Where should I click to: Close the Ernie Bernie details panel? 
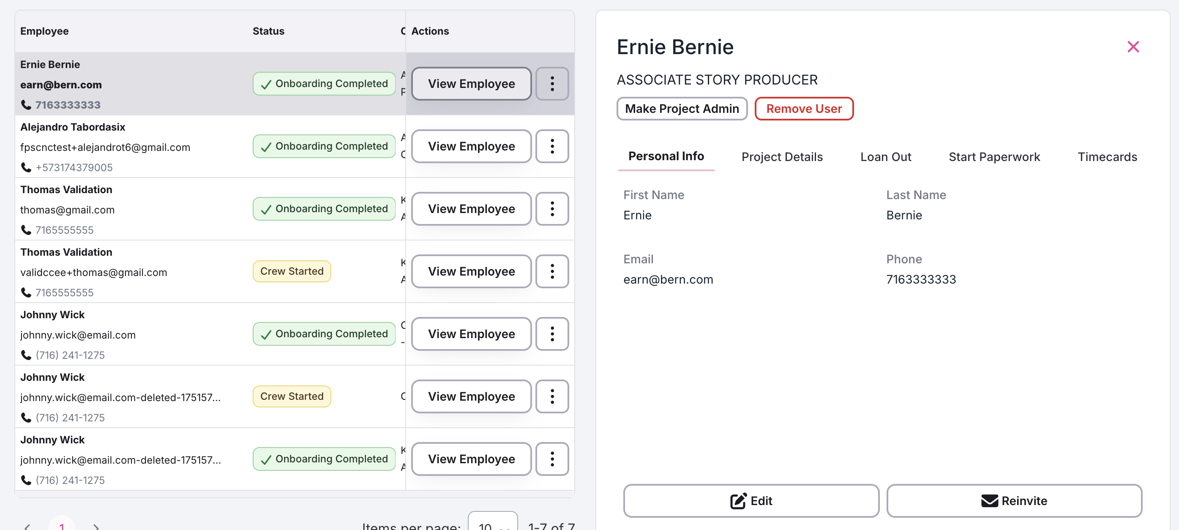click(1133, 46)
